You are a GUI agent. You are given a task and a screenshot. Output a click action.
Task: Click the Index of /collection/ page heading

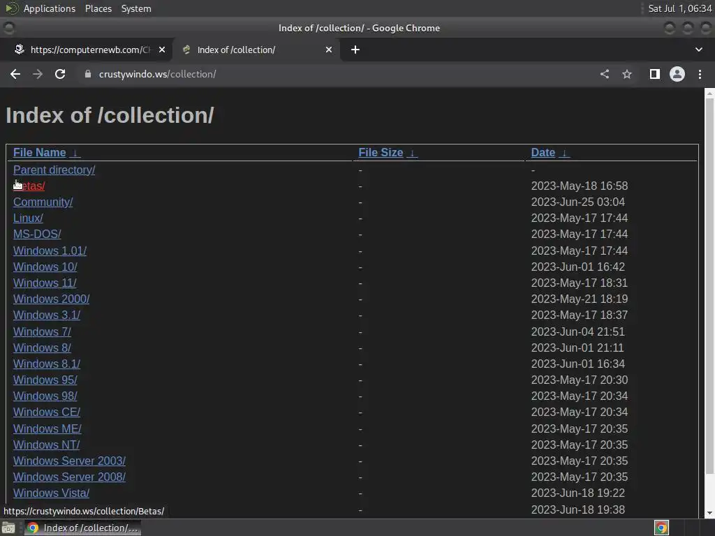(x=110, y=115)
